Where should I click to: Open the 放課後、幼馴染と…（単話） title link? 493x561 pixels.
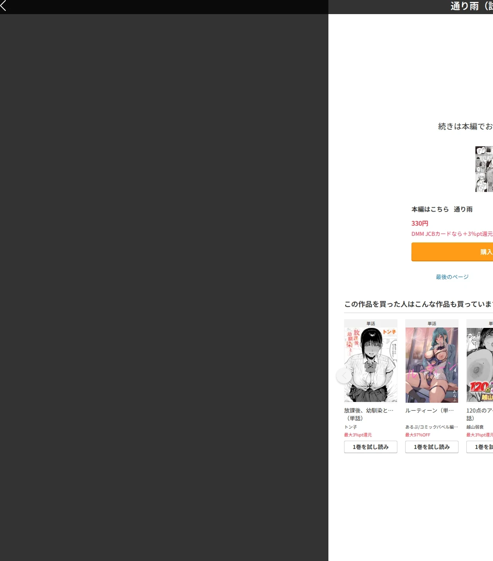click(x=369, y=414)
